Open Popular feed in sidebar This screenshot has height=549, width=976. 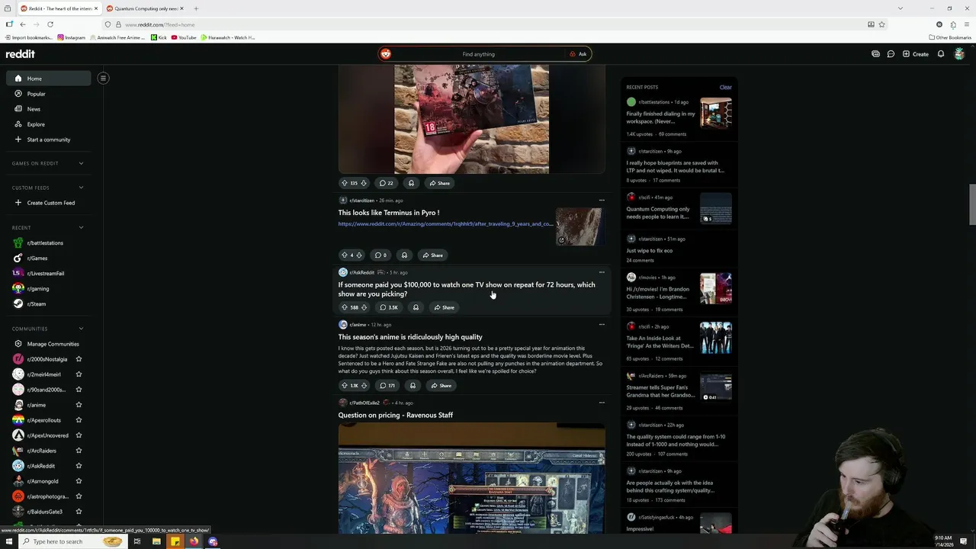[x=49, y=94]
